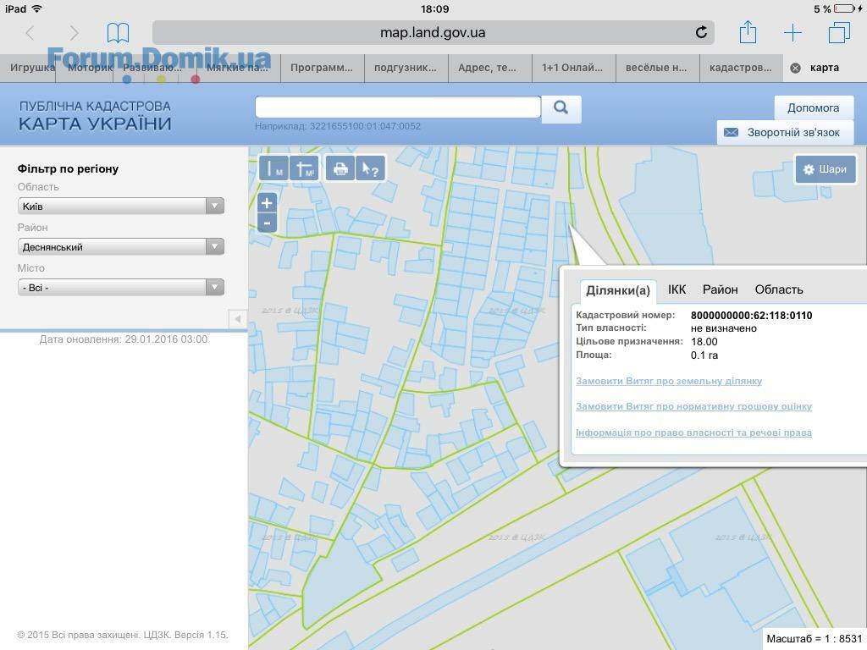This screenshot has width=867, height=650.
Task: Open the Область dropdown showing Київ
Action: click(120, 207)
